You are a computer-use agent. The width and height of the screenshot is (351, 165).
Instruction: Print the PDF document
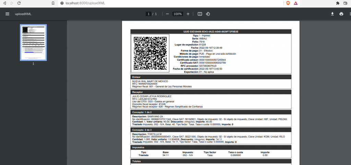pos(341,14)
